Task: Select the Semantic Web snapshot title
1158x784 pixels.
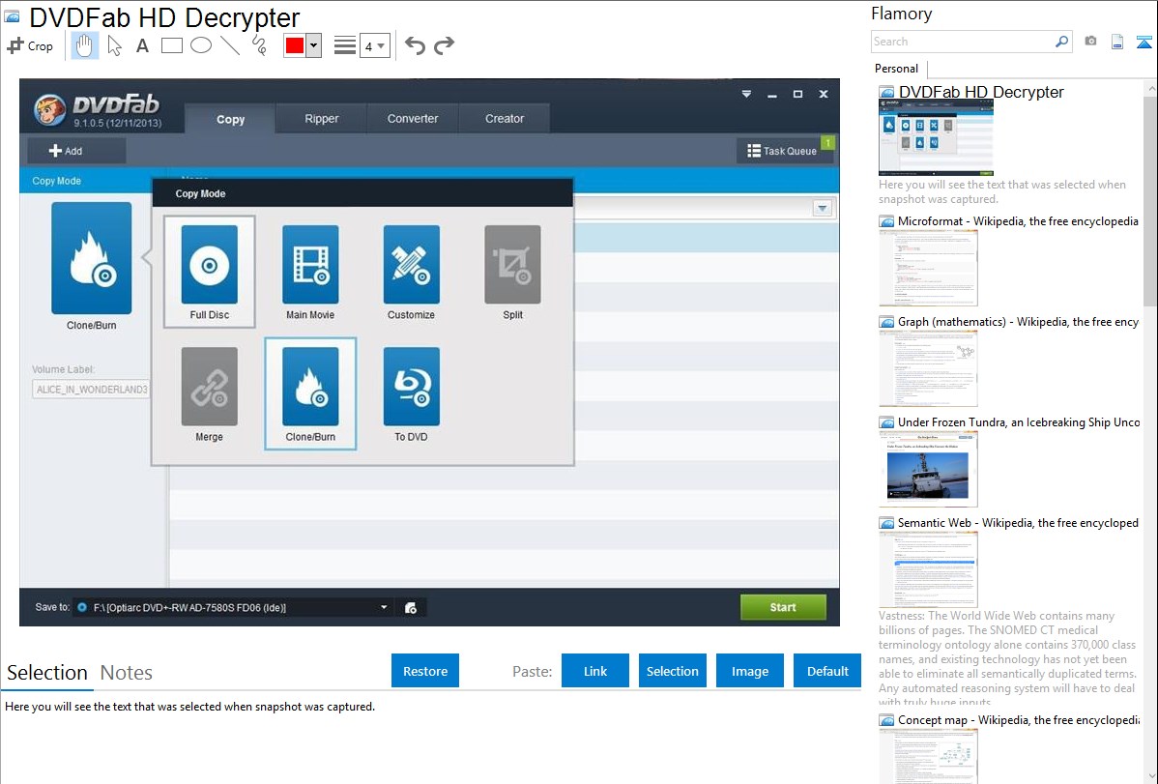Action: (1019, 522)
